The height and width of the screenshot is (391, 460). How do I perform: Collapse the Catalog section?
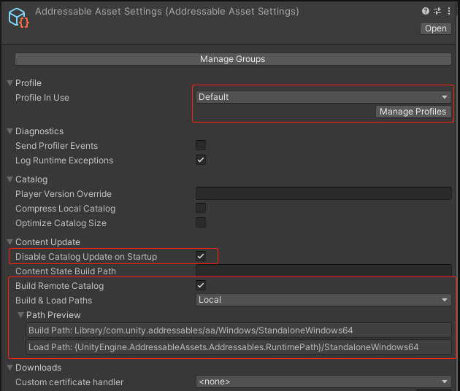(10, 179)
